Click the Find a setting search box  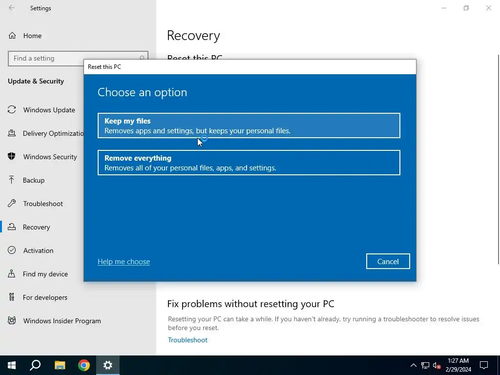coord(78,59)
